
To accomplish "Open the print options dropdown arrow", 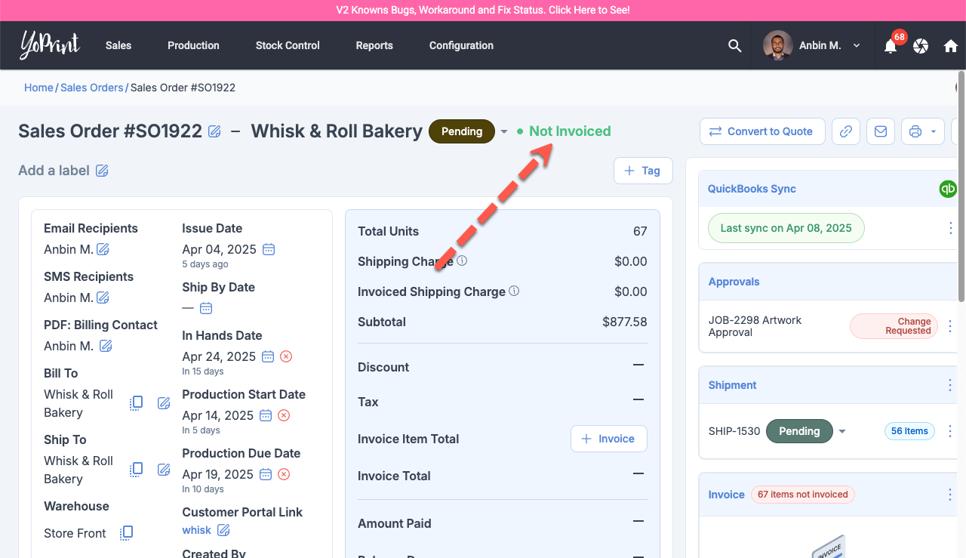I will tap(934, 131).
